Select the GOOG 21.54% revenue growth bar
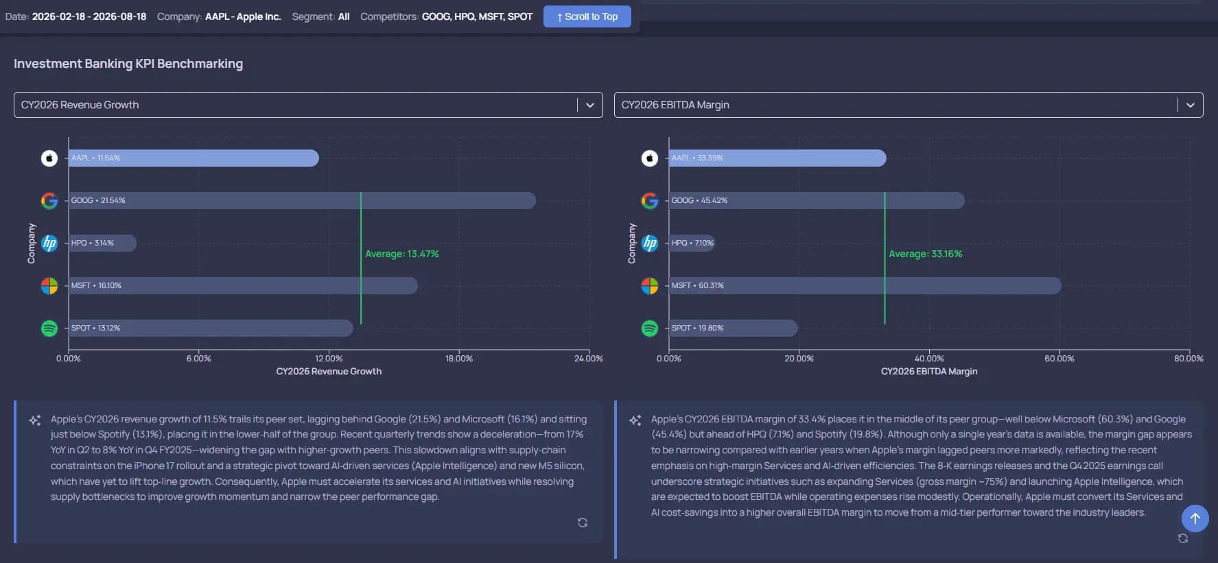1218x563 pixels. pyautogui.click(x=302, y=201)
